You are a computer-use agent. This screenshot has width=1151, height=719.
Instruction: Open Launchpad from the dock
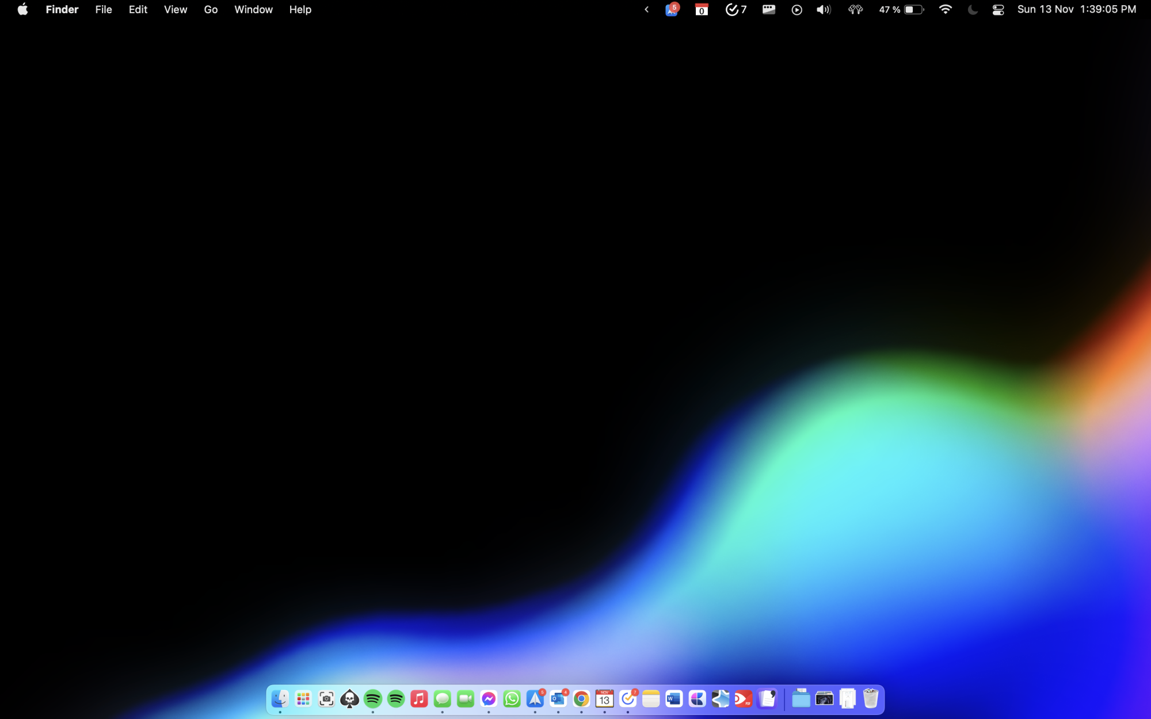303,699
